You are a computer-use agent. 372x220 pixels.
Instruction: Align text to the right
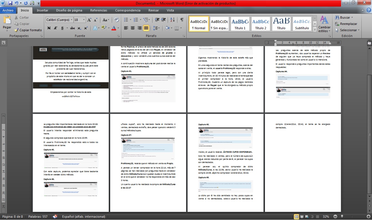point(139,28)
